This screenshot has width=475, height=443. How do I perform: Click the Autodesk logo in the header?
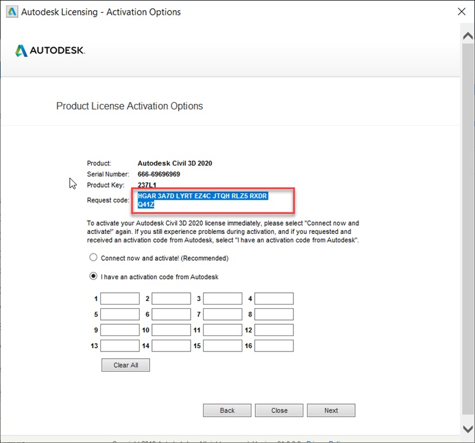(50, 51)
